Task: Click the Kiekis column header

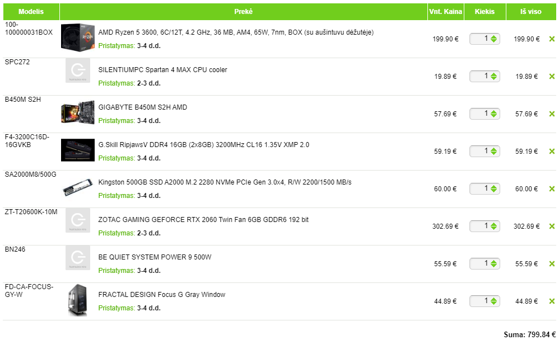Action: (485, 12)
